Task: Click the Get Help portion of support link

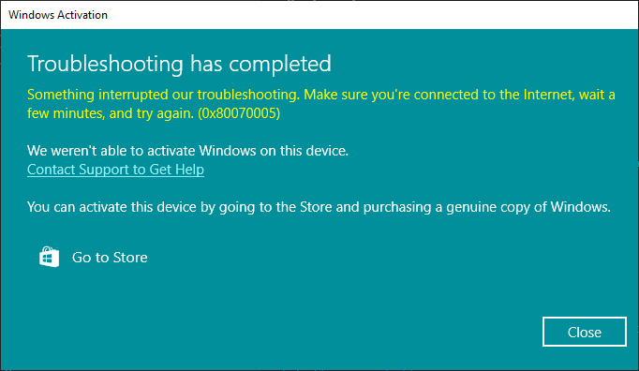Action: [x=176, y=170]
